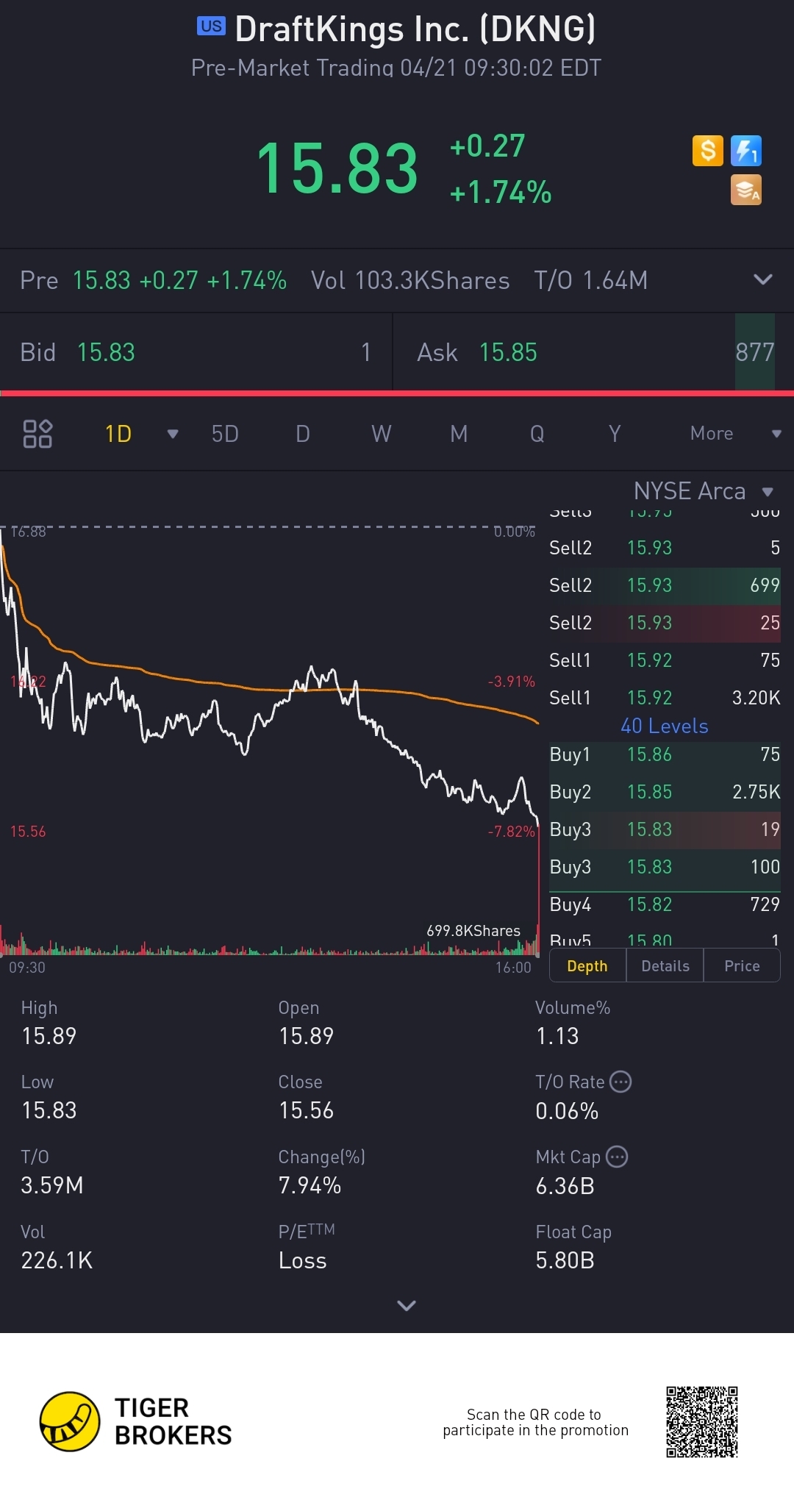The image size is (794, 1511).
Task: Switch to the Y yearly chart tab
Action: click(x=615, y=434)
